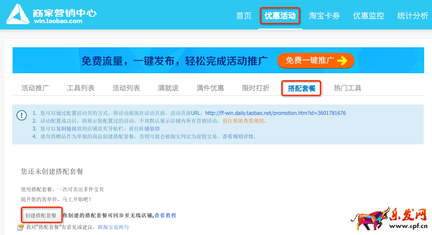Viewport: 432px width, 235px height.
Task: Open the 活动推广 sub-tab
Action: click(x=35, y=88)
